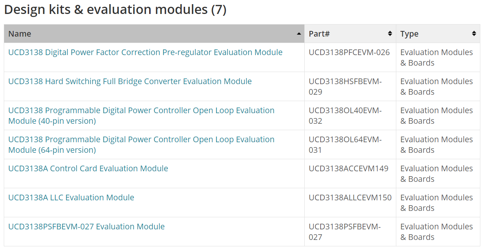
Task: Sort table by Name column header
Action: [x=154, y=34]
